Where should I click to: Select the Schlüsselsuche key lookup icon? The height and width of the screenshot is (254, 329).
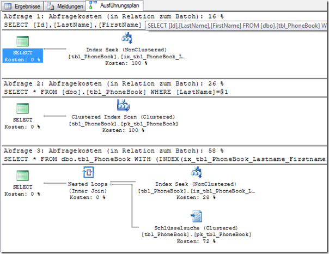197,216
